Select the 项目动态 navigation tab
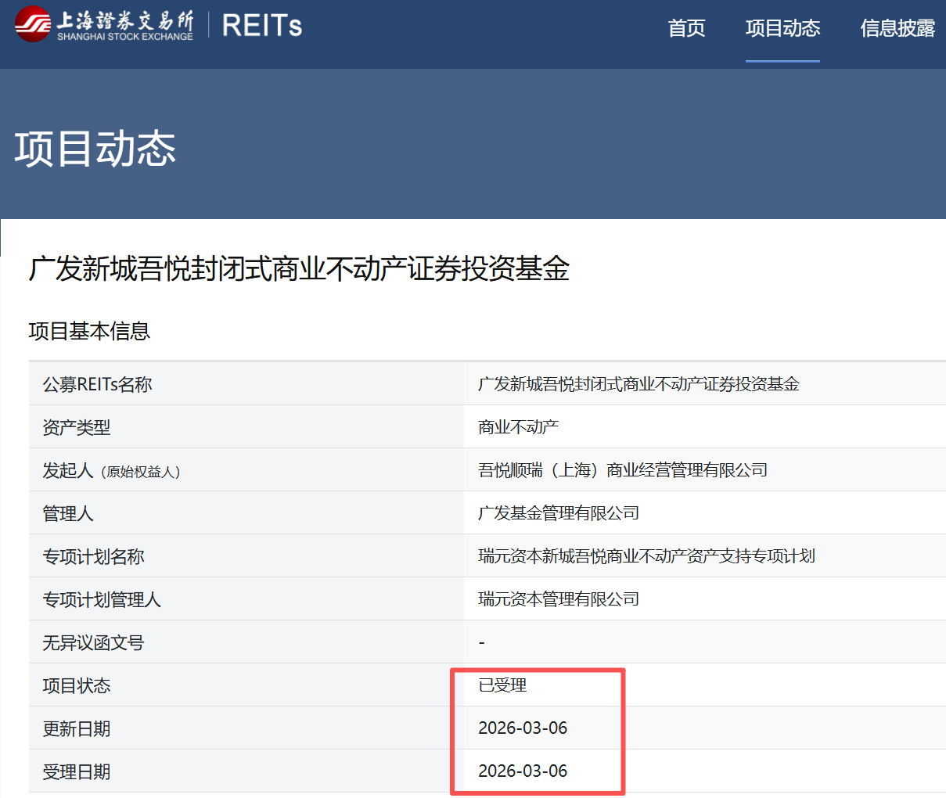946x798 pixels. (x=782, y=28)
